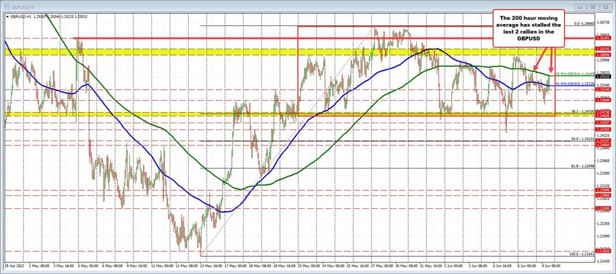Select the 1.26145 red price label

point(604,49)
